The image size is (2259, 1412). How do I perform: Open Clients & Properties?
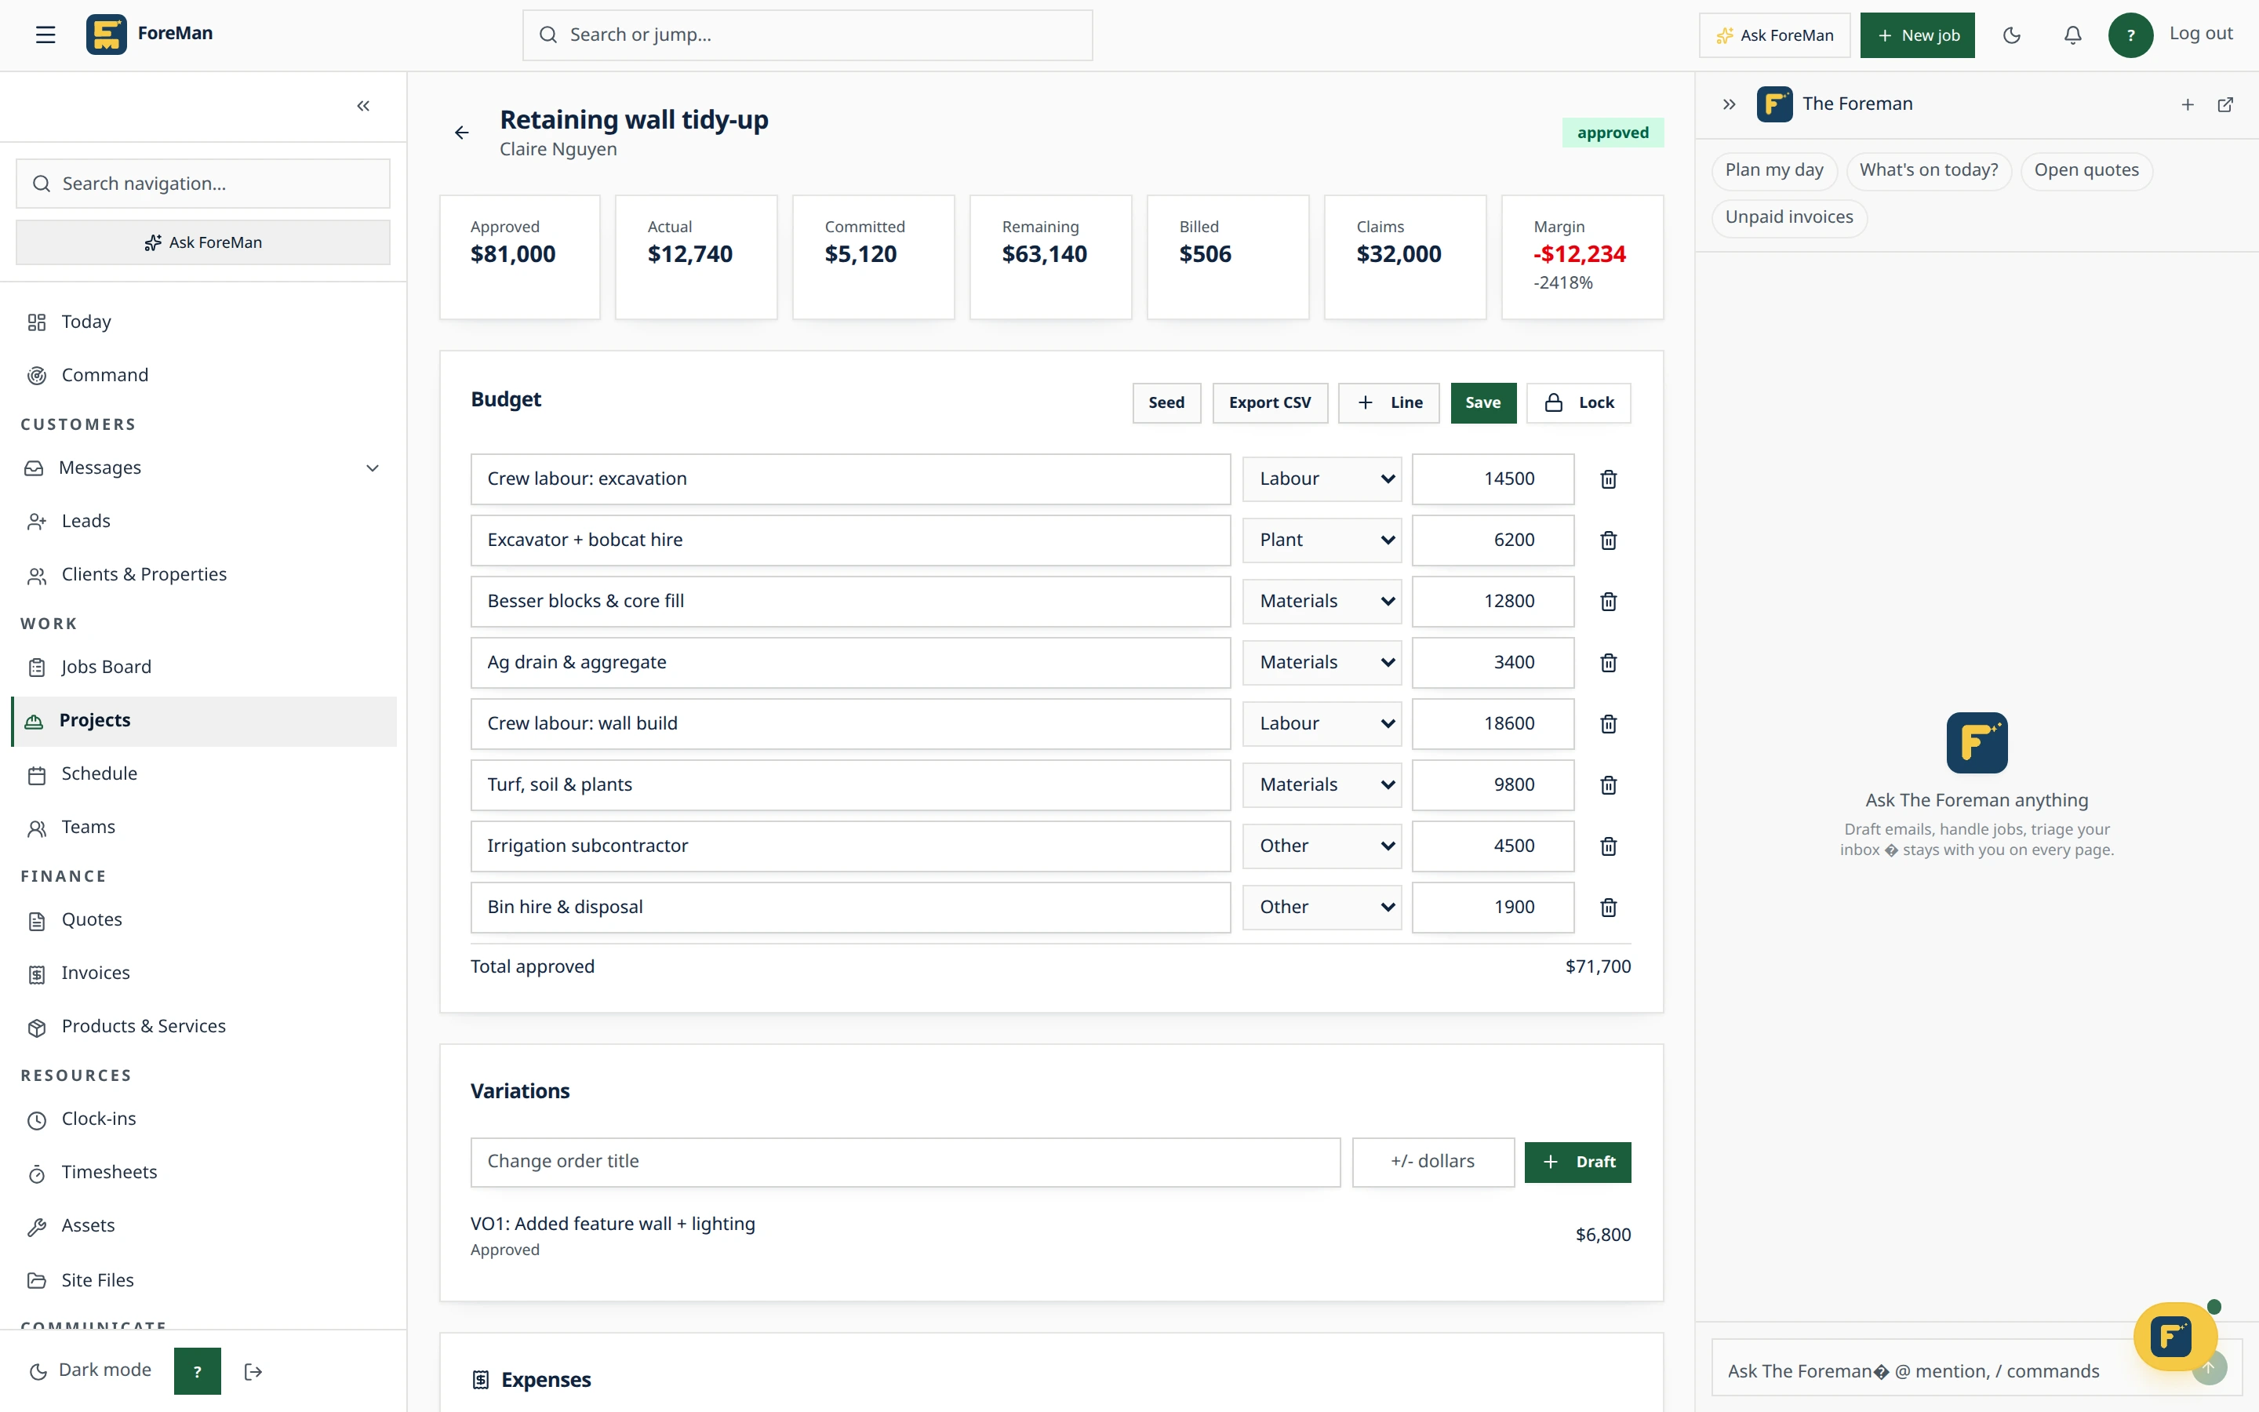coord(203,574)
